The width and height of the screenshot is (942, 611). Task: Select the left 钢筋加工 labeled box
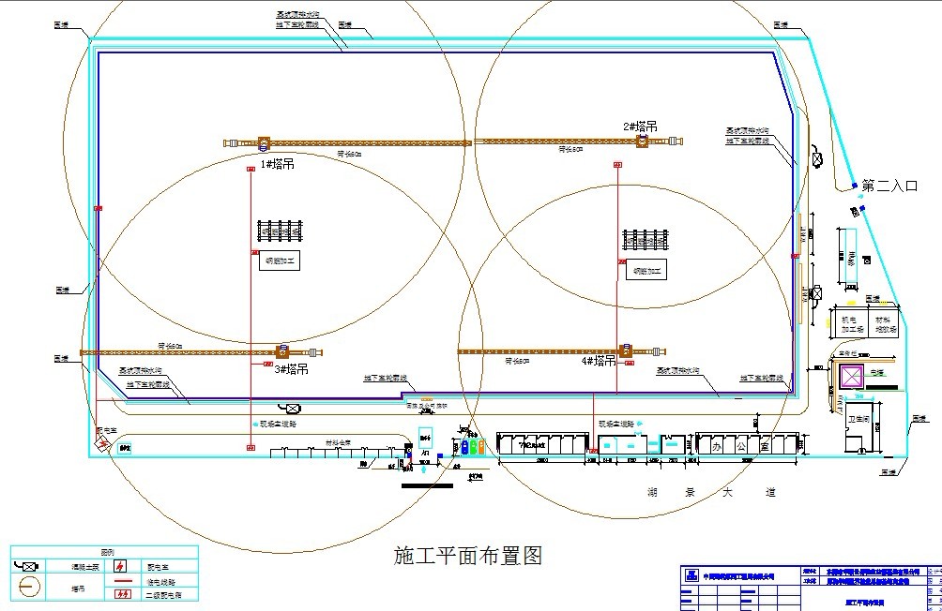279,262
